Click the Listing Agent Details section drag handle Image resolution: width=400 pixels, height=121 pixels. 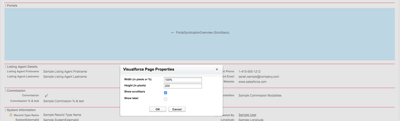pos(5,66)
